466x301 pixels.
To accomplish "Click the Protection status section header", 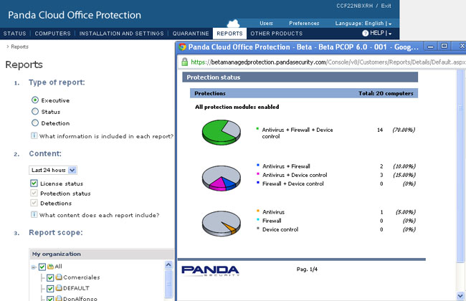I will (x=300, y=77).
